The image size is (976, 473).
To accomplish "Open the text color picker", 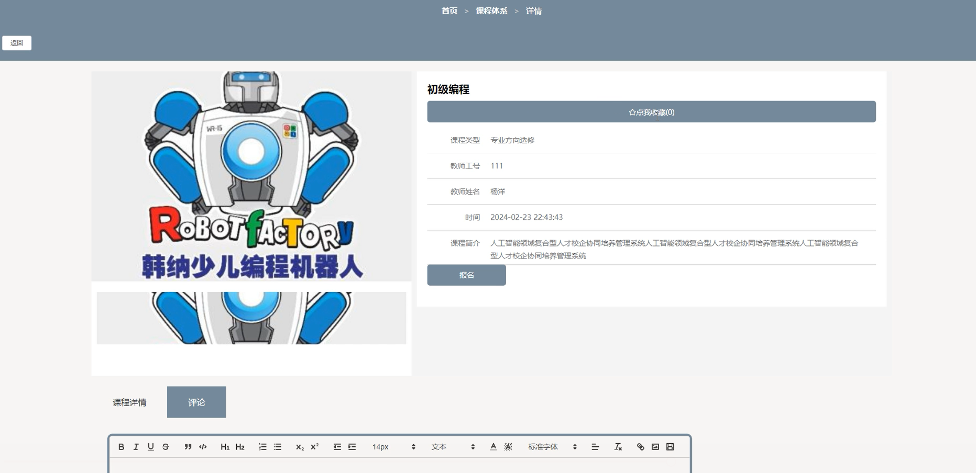I will tap(493, 447).
